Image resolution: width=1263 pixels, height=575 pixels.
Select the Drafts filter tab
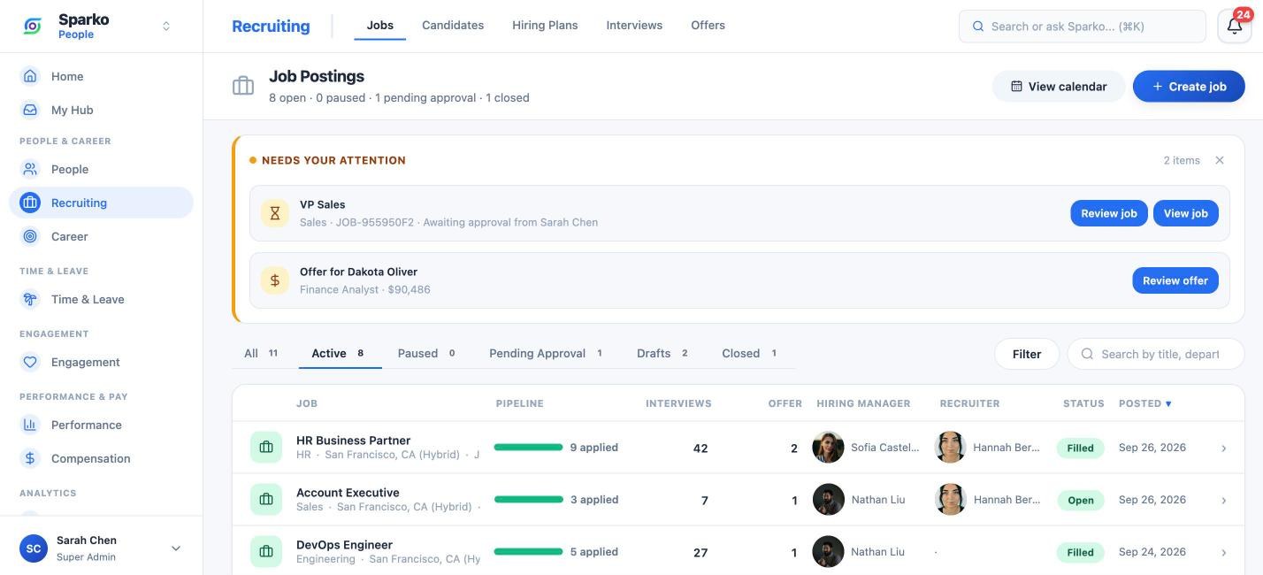coord(662,353)
